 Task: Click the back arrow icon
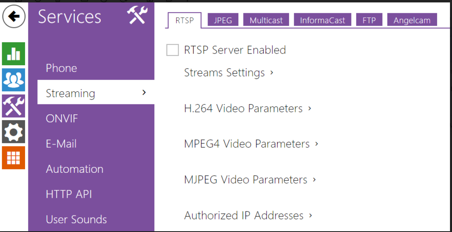[x=14, y=17]
